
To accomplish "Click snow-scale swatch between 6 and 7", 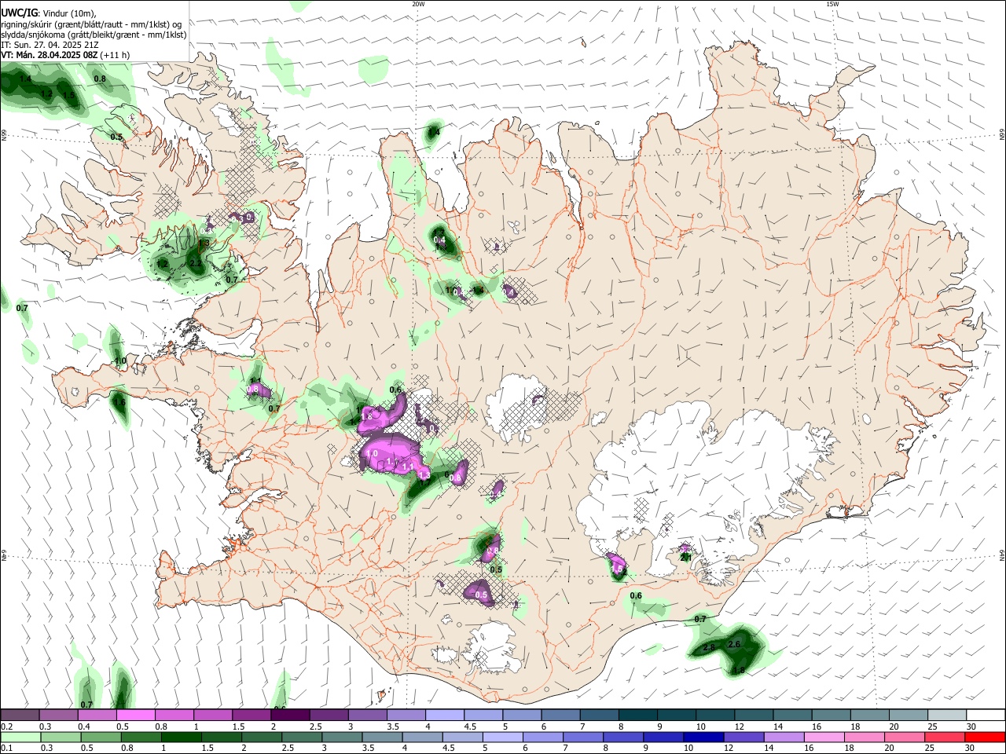I will coord(561,715).
